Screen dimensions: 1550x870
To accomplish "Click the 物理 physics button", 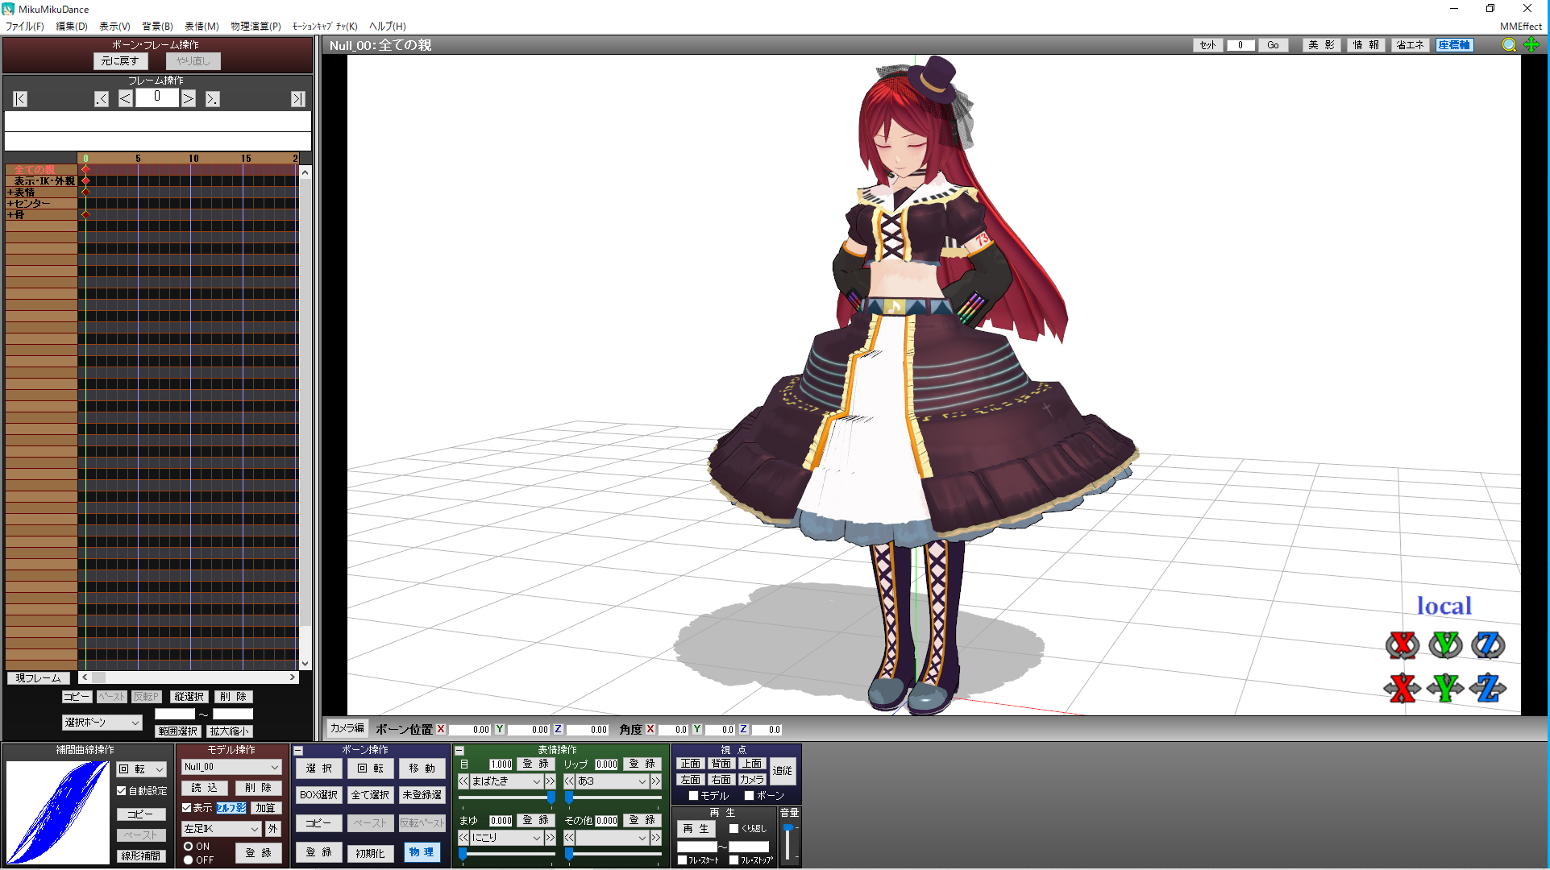I will click(422, 852).
